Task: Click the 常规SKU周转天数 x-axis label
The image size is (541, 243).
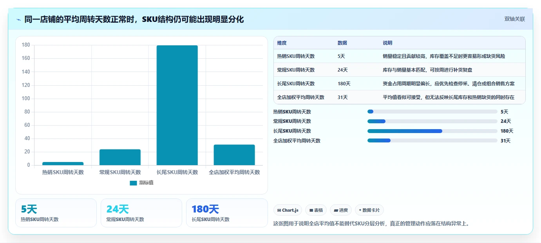Action: pyautogui.click(x=120, y=172)
